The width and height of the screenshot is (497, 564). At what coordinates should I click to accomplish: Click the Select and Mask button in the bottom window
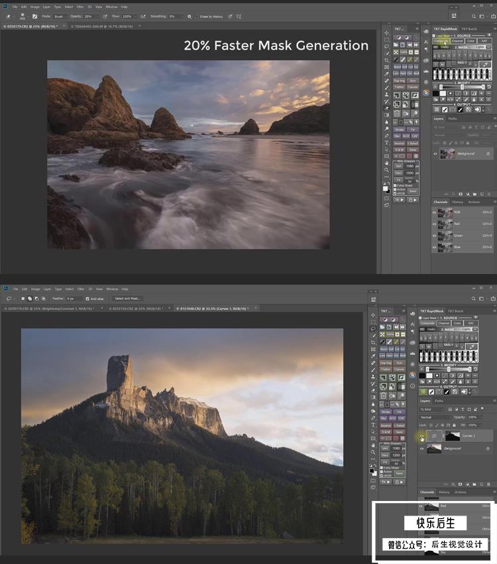127,299
